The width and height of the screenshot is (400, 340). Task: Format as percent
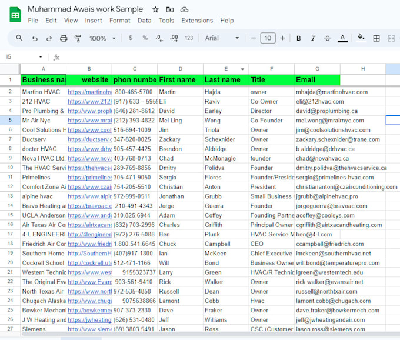(145, 38)
